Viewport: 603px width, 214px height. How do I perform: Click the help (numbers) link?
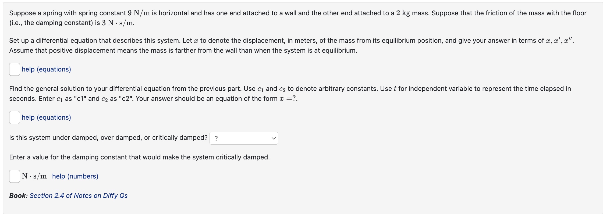tap(76, 176)
